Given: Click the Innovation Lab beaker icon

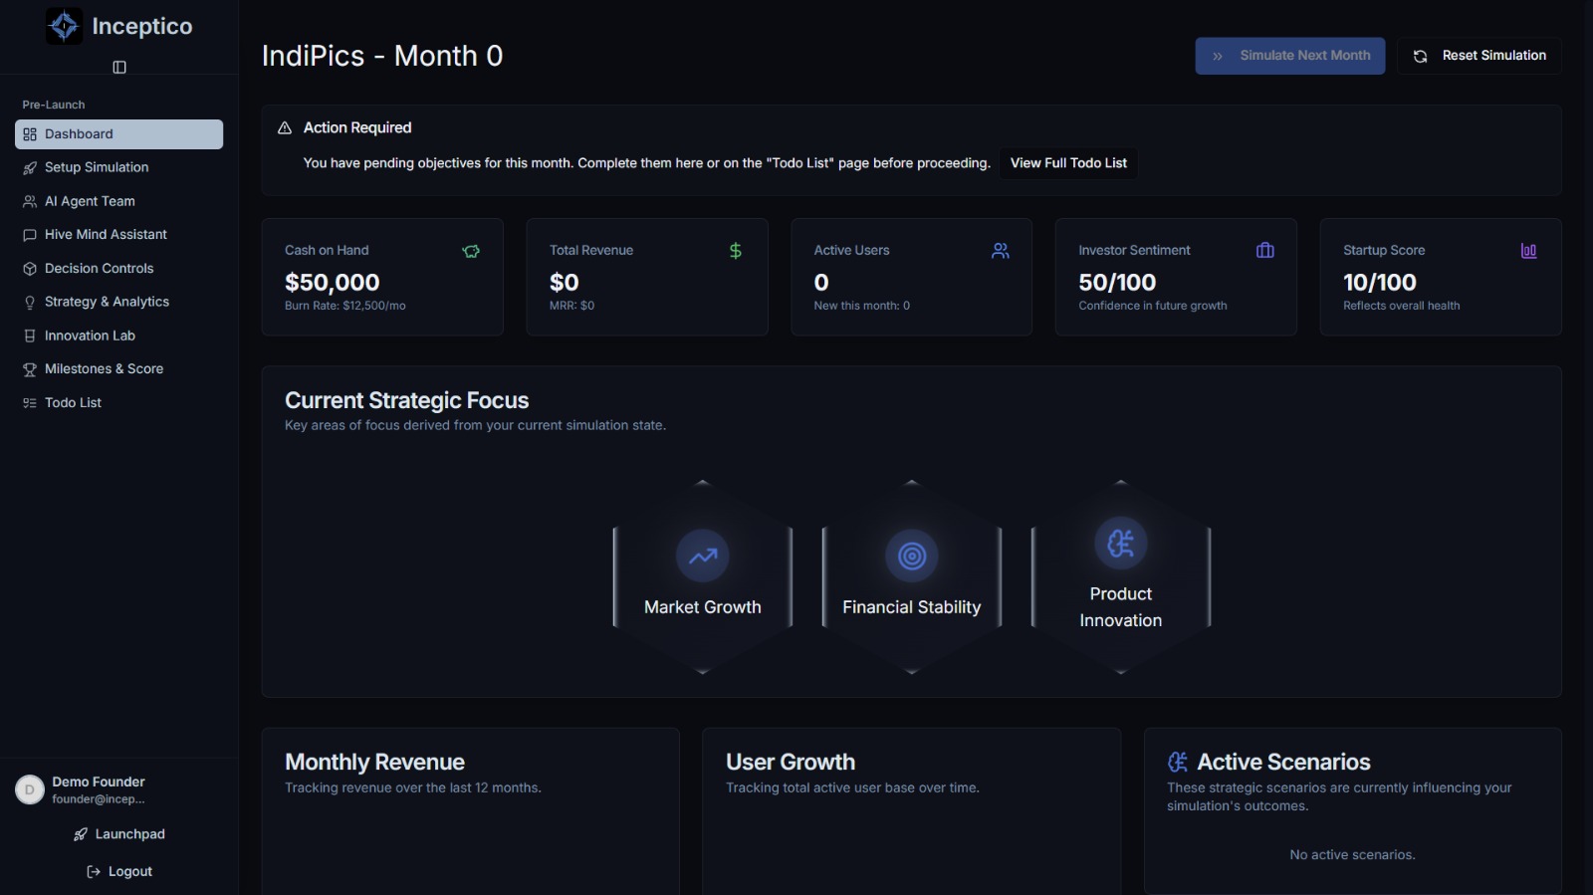Looking at the screenshot, I should pyautogui.click(x=30, y=336).
